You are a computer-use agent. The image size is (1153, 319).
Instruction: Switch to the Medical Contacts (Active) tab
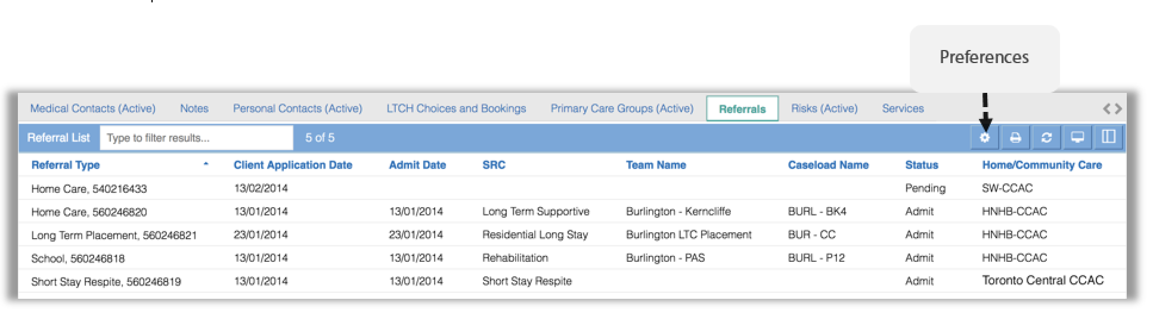(x=93, y=108)
